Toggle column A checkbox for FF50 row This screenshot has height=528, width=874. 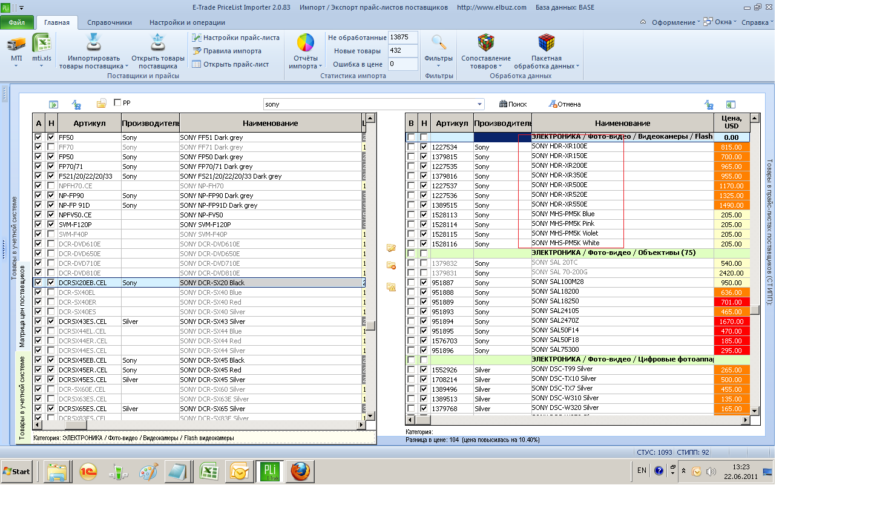click(x=38, y=137)
